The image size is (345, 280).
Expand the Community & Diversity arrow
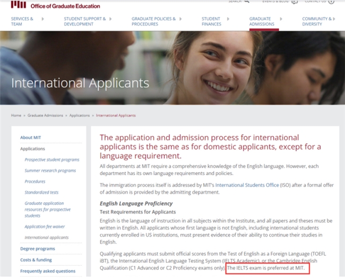coord(334,19)
